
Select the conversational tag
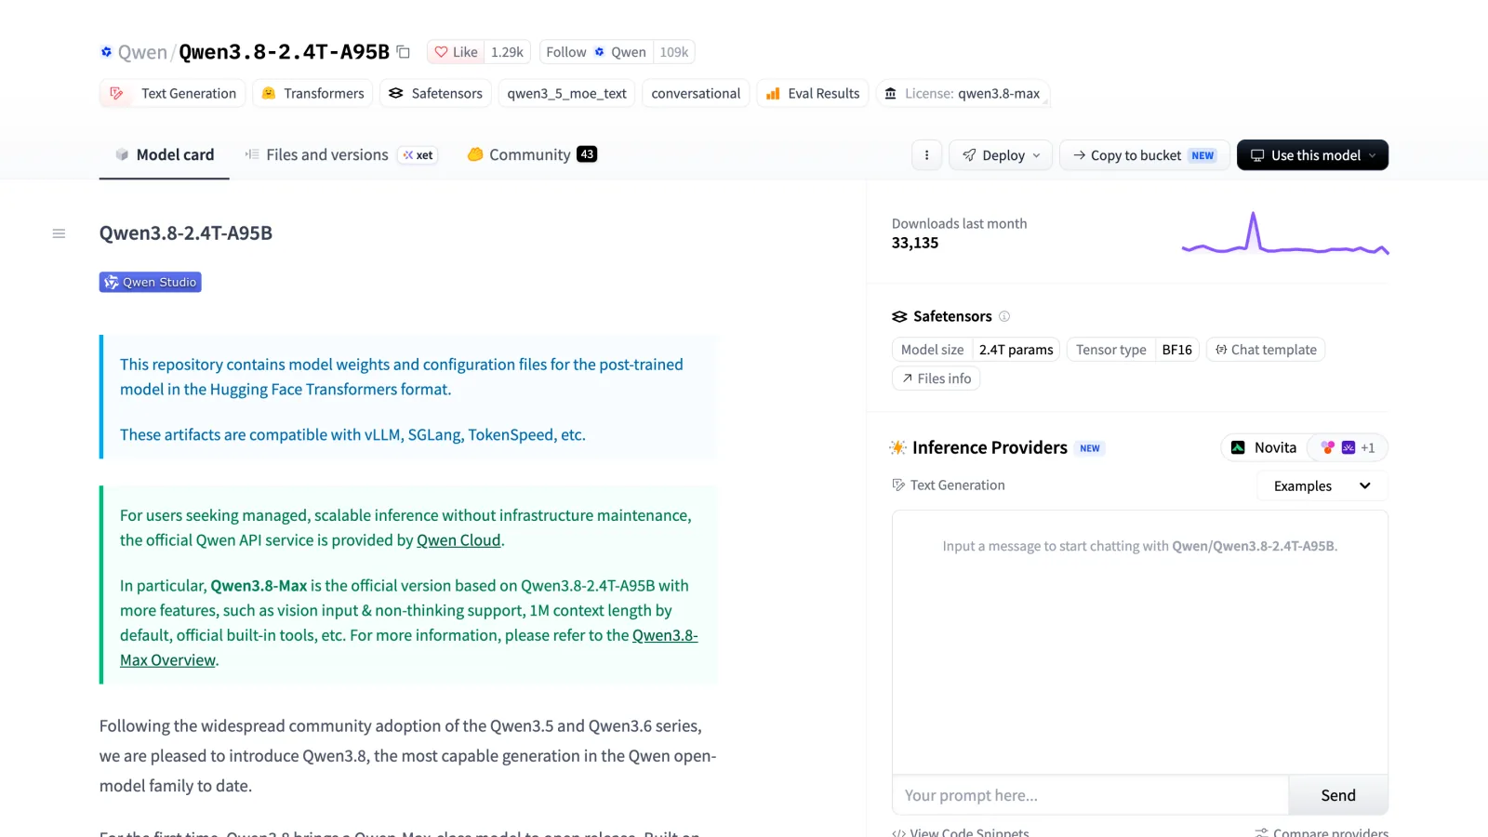[696, 93]
